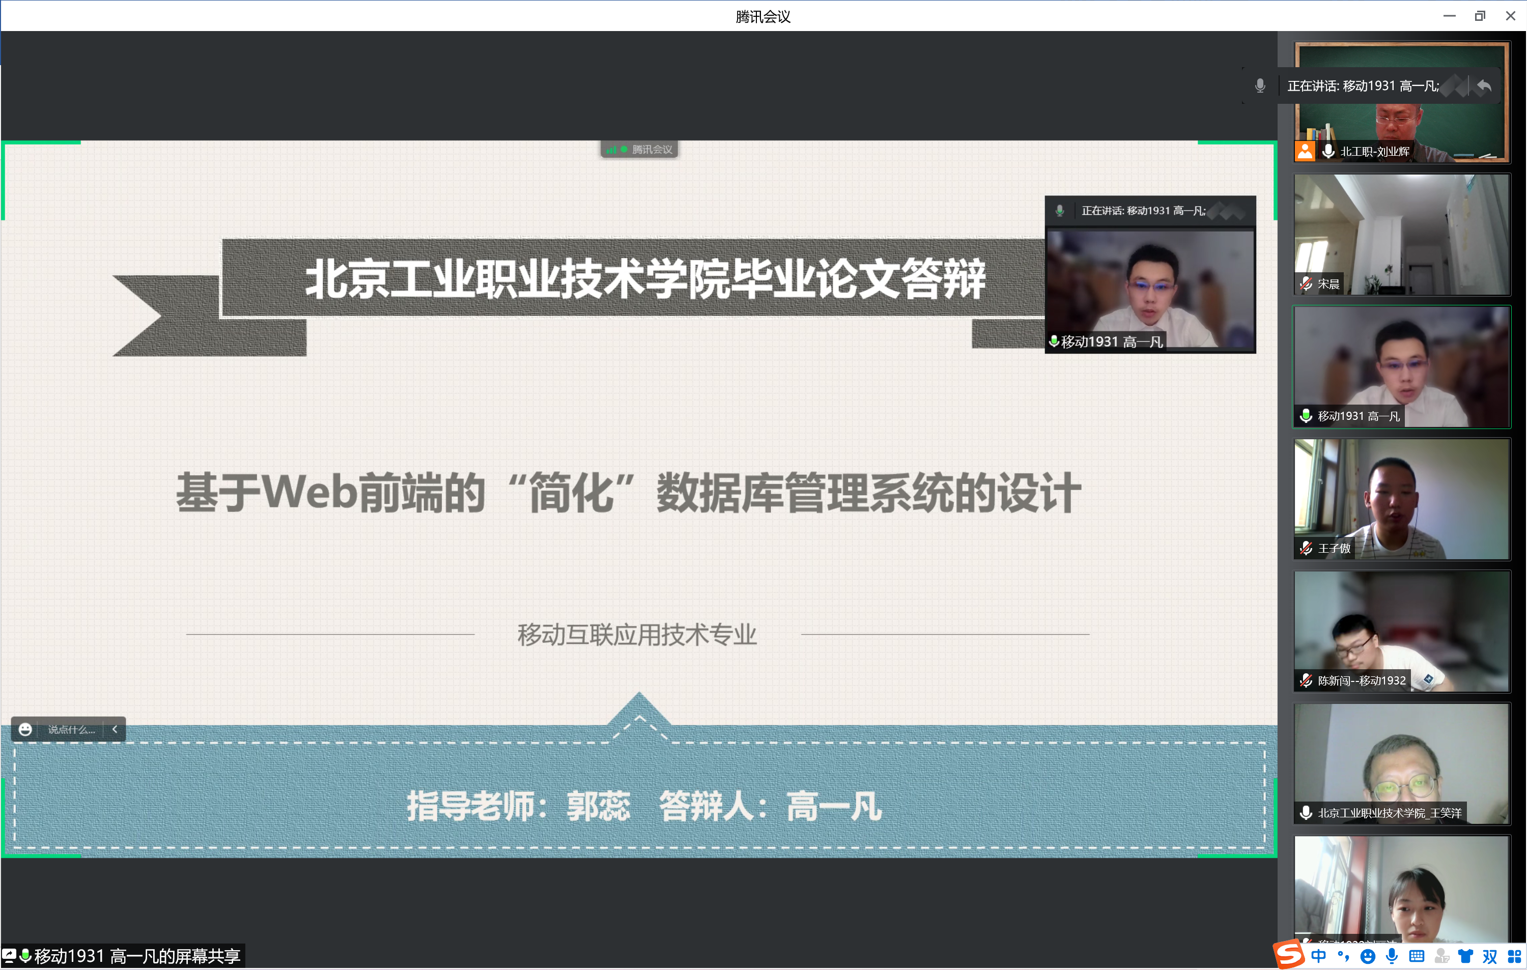The image size is (1527, 970).
Task: Click the name label 王子傲
Action: pyautogui.click(x=1334, y=549)
